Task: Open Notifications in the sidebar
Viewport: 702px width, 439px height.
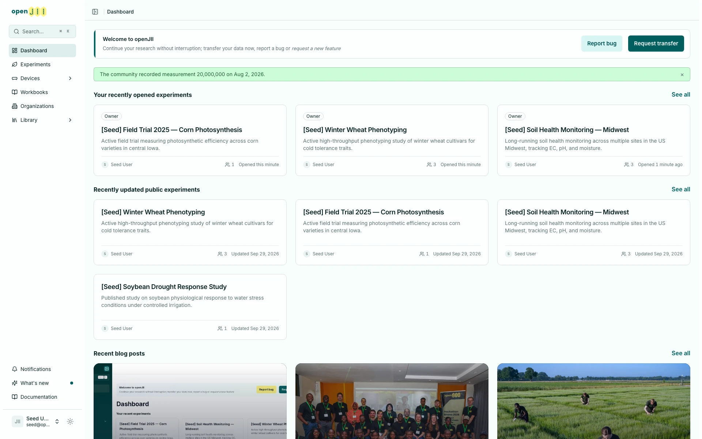Action: click(42, 369)
